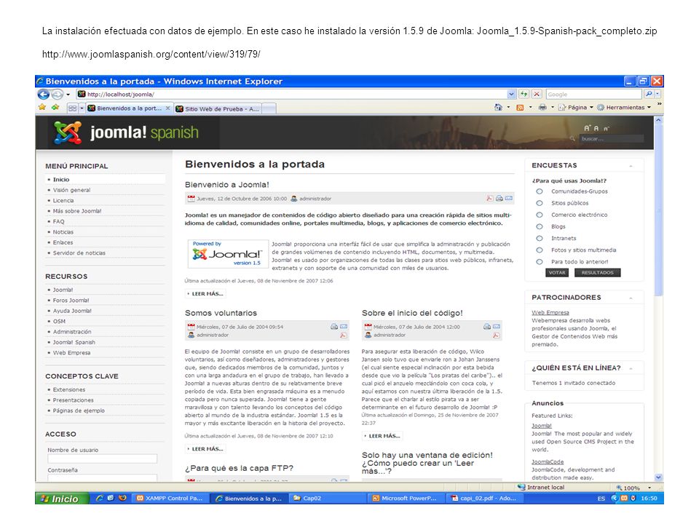
Task: Print the Bienvenido a Joomla! article
Action: pyautogui.click(x=499, y=198)
